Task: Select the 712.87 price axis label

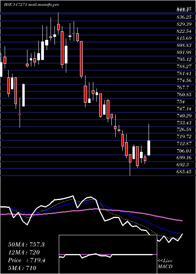Action: point(184,144)
